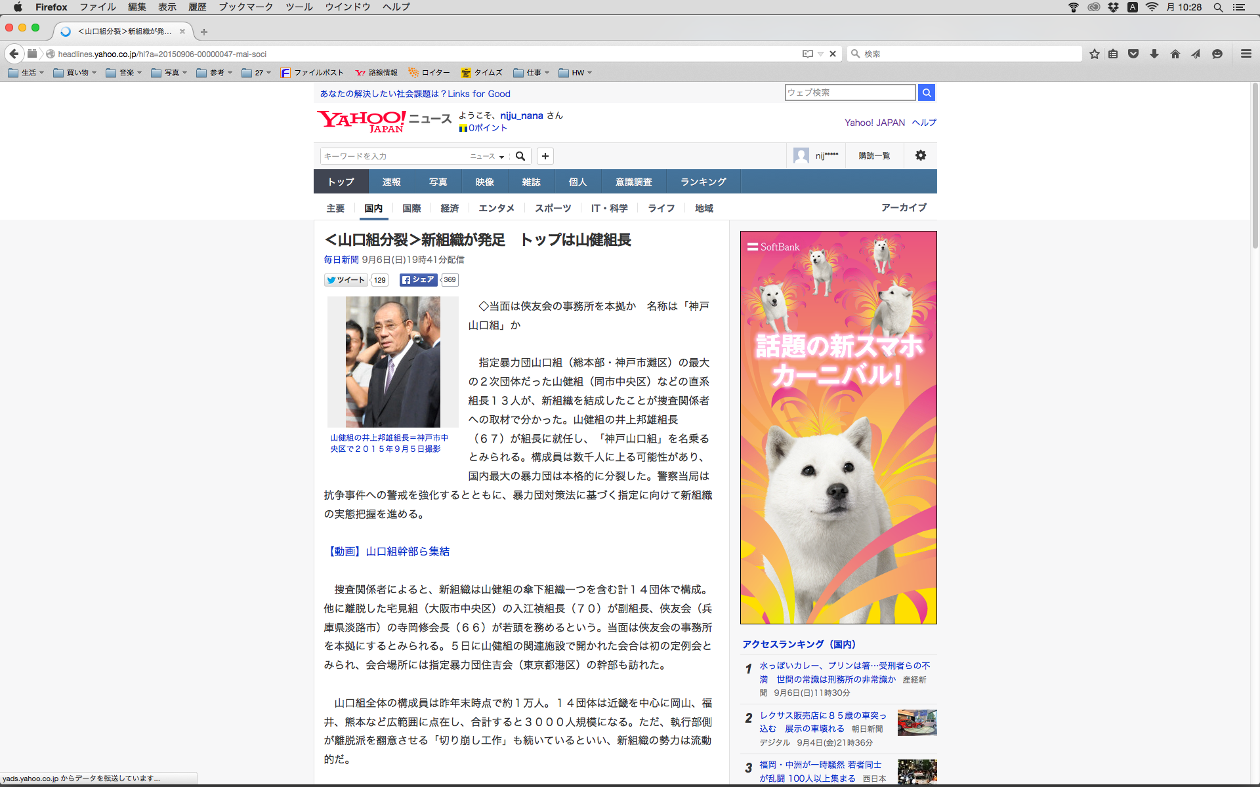Expand the 生活 bookmarks folder
Viewport: 1260px width, 787px height.
pos(26,73)
